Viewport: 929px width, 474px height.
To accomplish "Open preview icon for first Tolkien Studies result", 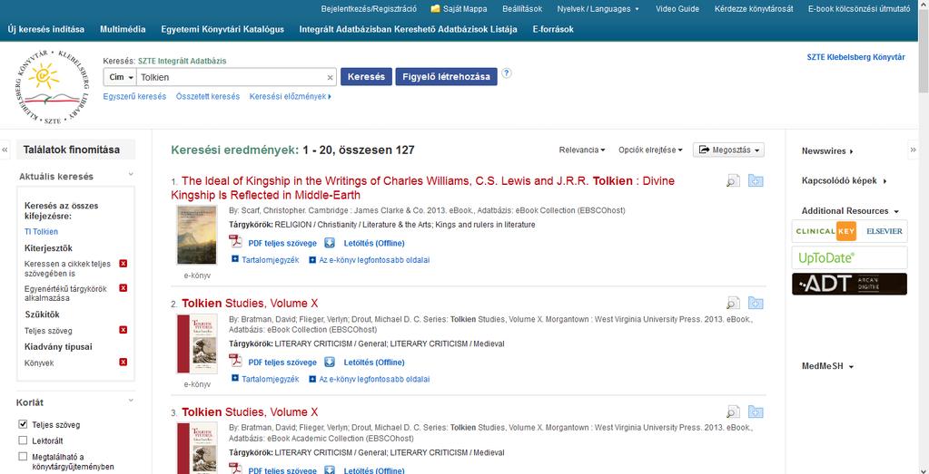I will pyautogui.click(x=733, y=304).
